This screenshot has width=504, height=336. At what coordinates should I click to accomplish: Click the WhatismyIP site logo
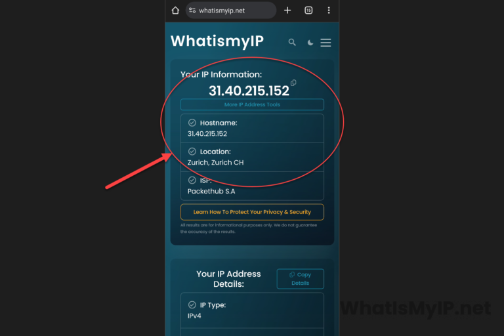tap(217, 41)
